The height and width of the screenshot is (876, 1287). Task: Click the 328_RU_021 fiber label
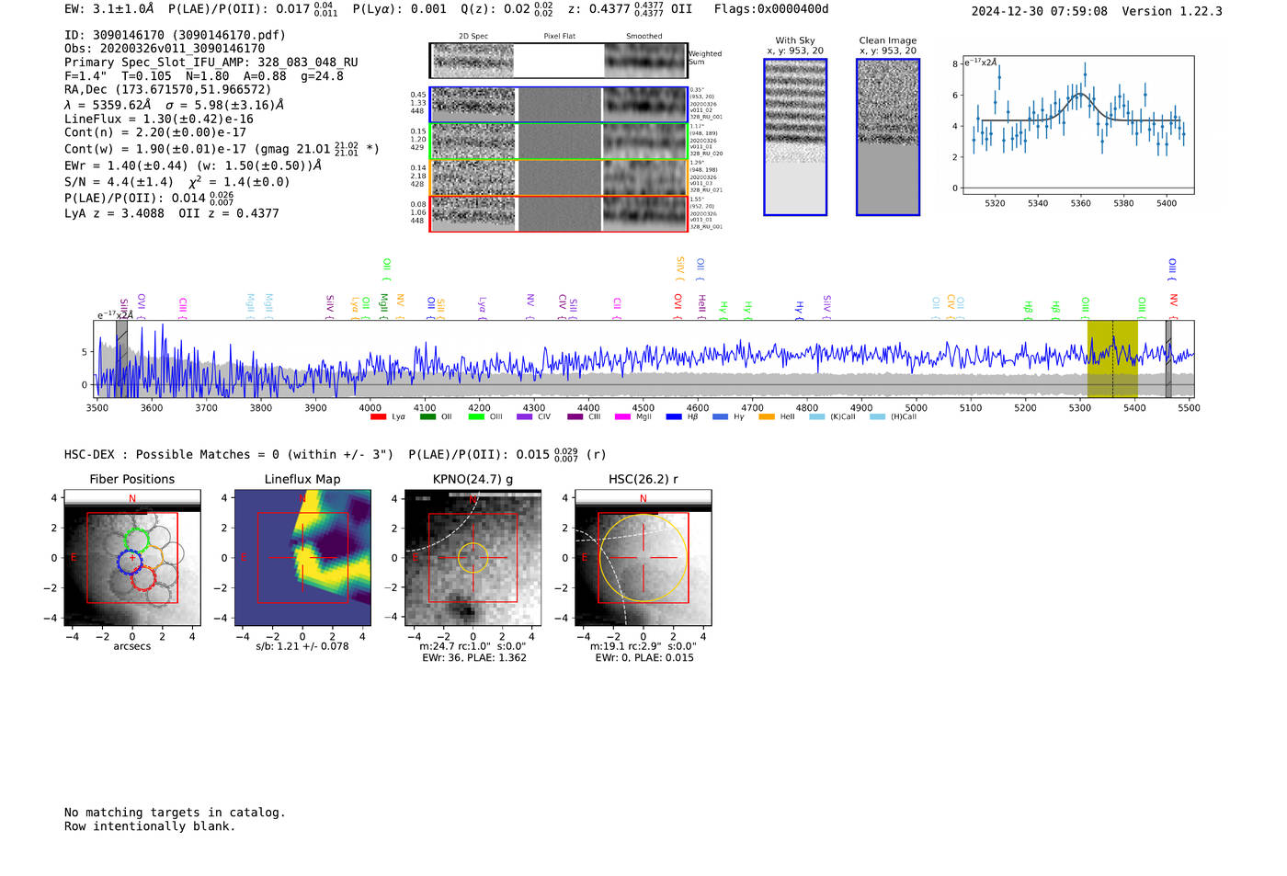pos(706,190)
